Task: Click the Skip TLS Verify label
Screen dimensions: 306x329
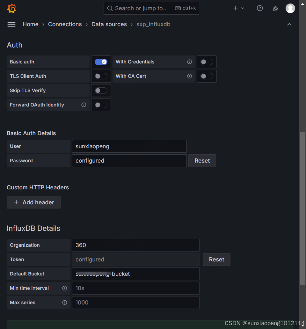Action: coord(28,91)
